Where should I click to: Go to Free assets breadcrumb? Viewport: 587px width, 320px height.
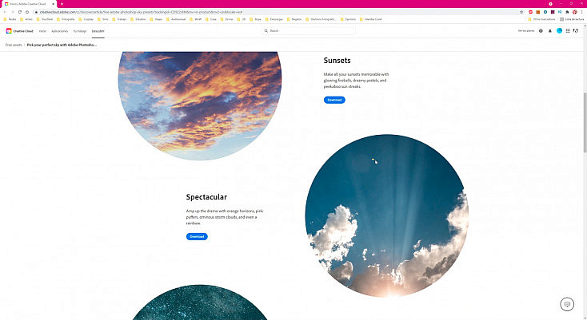[14, 45]
